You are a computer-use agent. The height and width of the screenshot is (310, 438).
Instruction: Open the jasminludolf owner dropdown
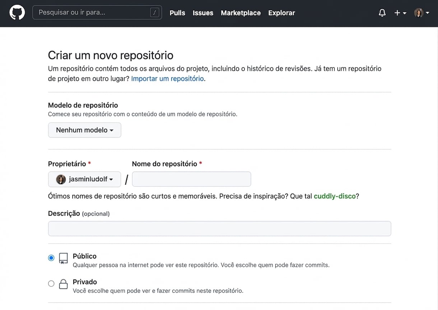[x=84, y=179]
